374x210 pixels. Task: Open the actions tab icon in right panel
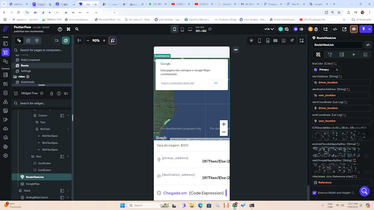(x=330, y=55)
